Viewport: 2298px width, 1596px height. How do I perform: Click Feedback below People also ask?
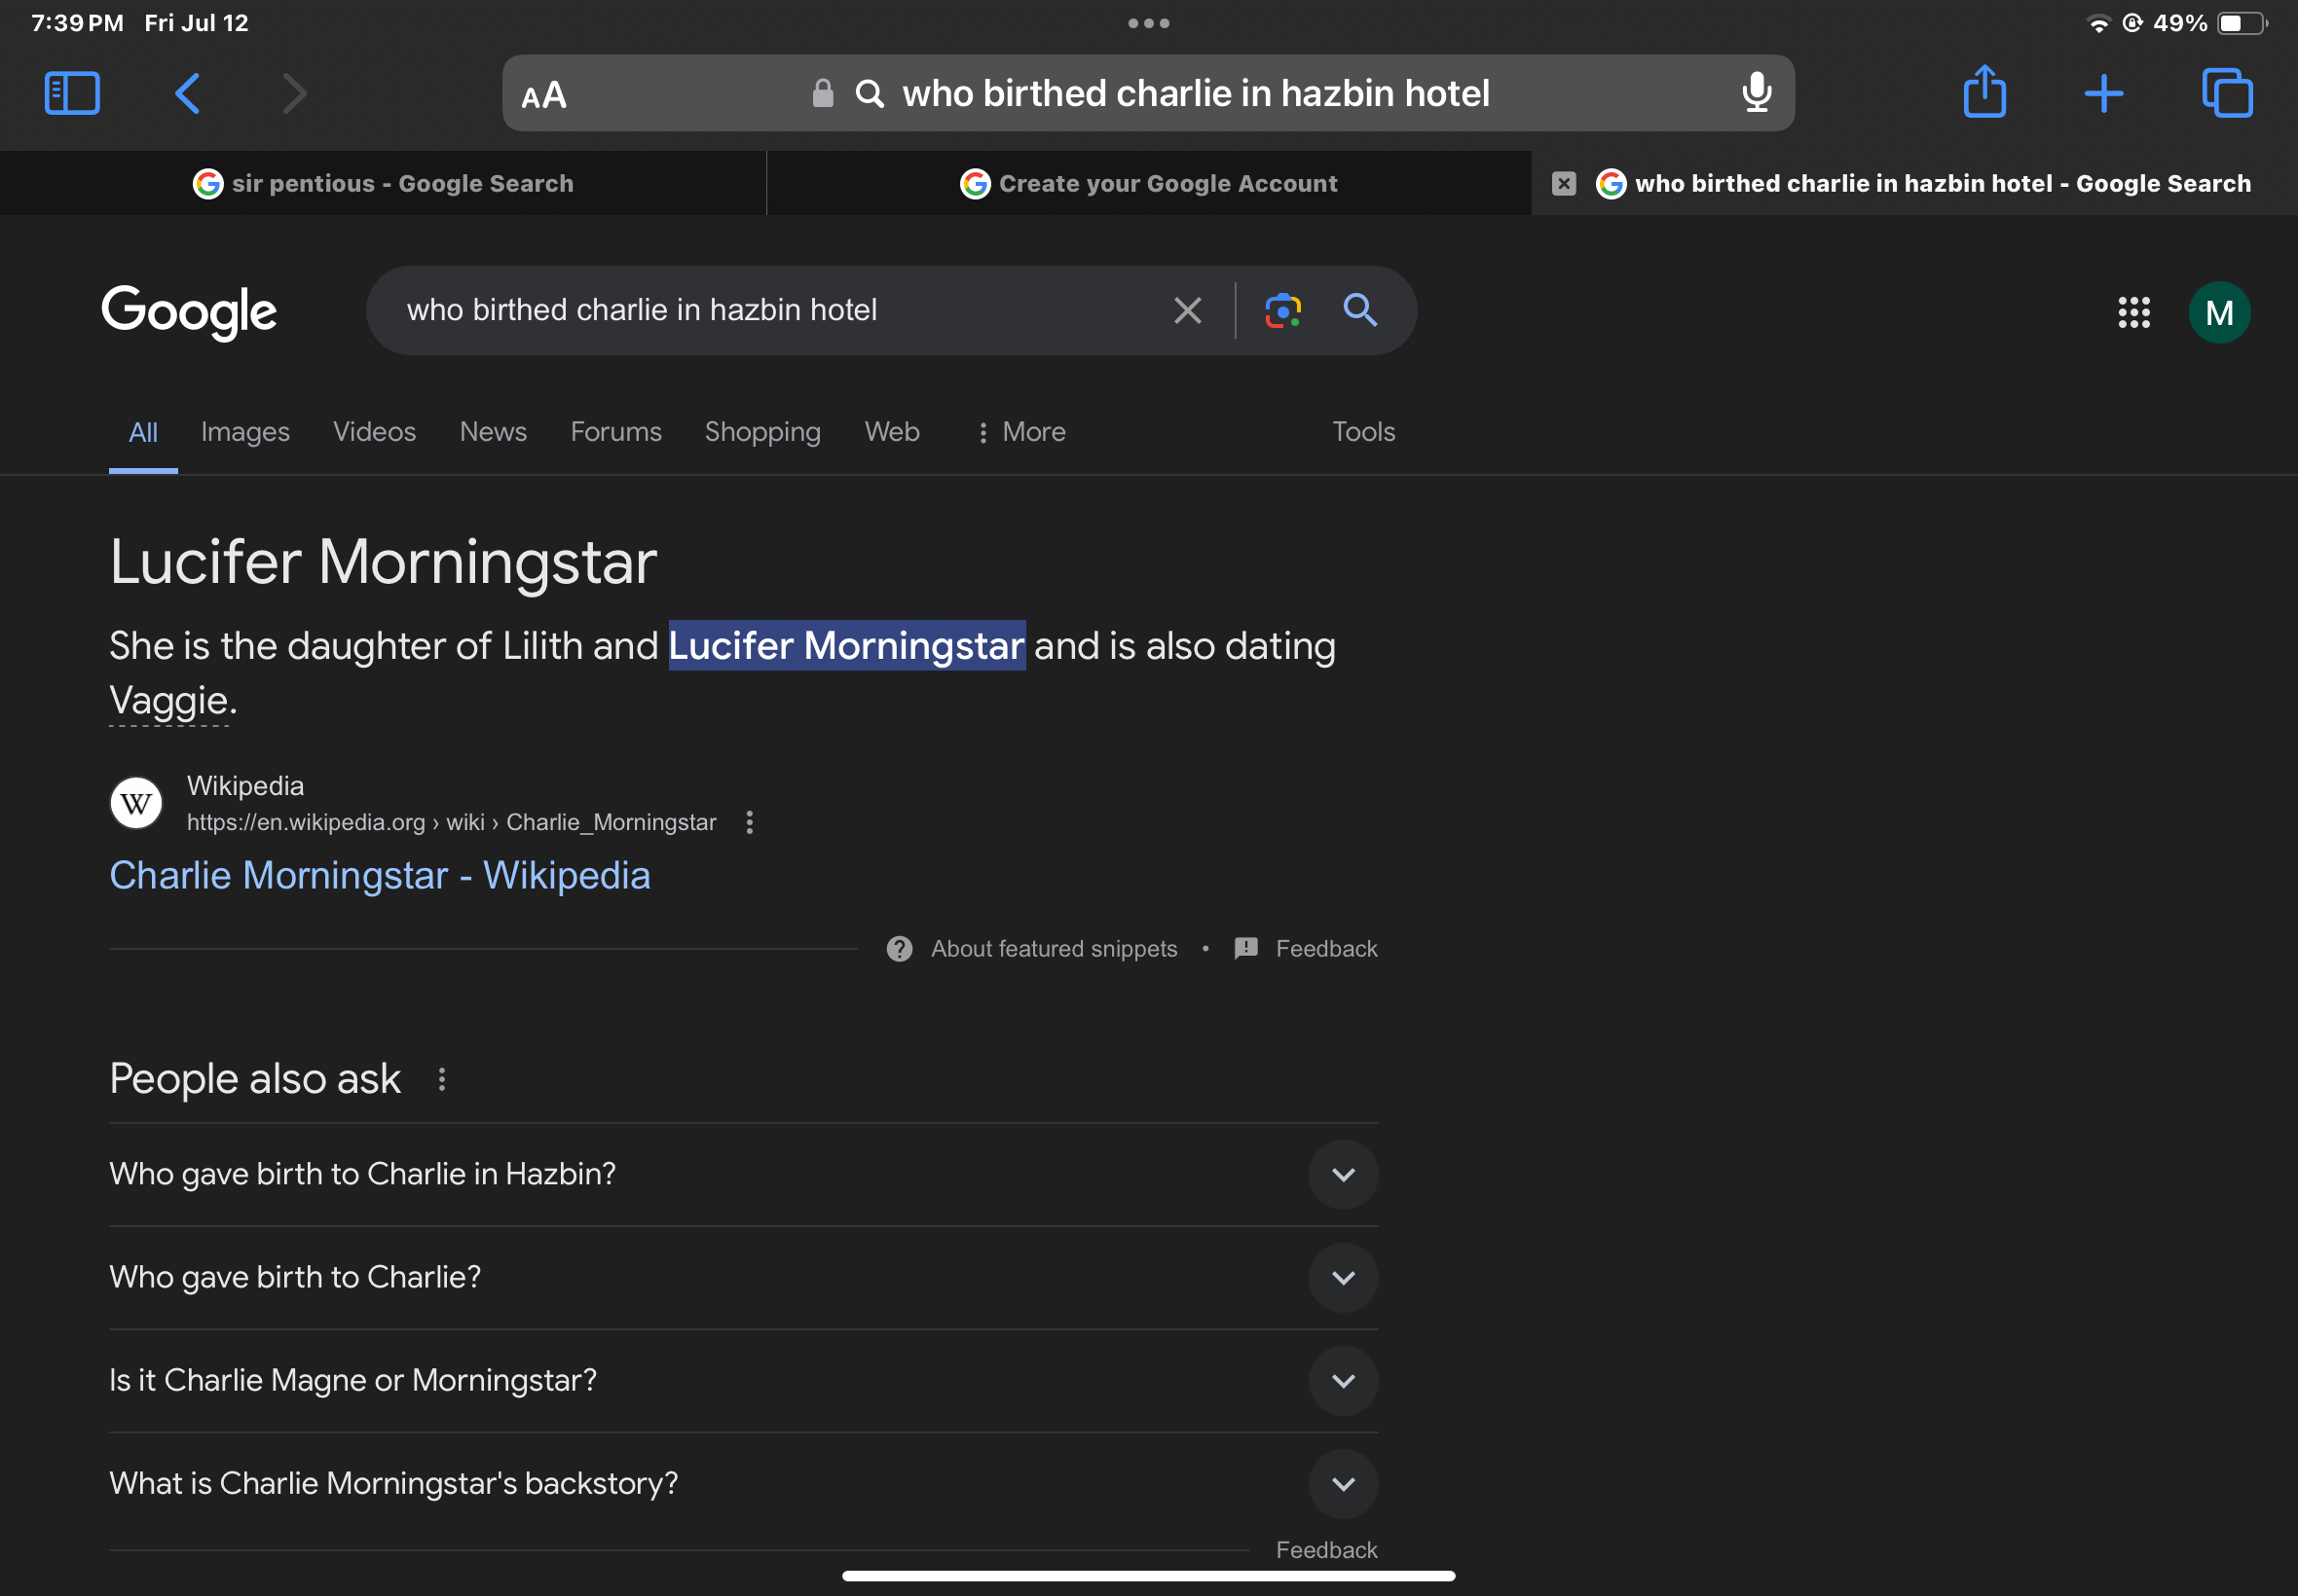click(1325, 1549)
